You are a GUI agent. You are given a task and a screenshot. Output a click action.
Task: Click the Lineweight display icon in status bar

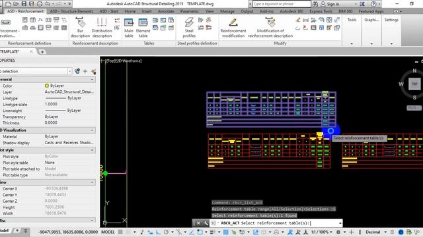(213, 232)
